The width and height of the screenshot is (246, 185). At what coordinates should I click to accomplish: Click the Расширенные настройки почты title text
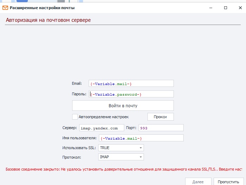click(42, 8)
